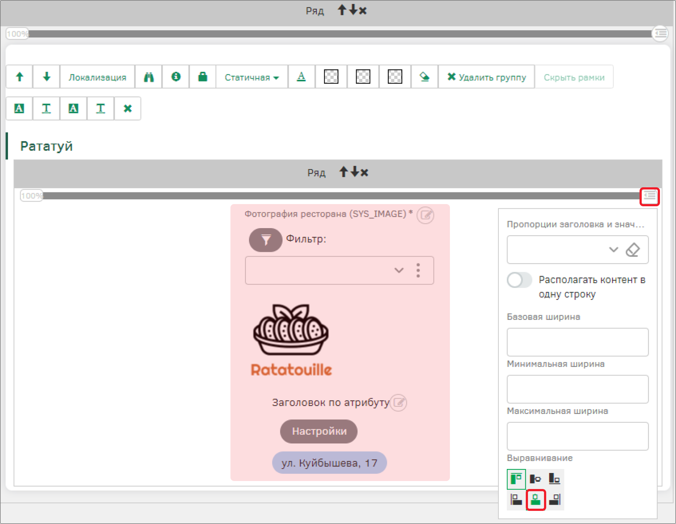
Task: Open the three-dot menu in the filter field
Action: [418, 270]
